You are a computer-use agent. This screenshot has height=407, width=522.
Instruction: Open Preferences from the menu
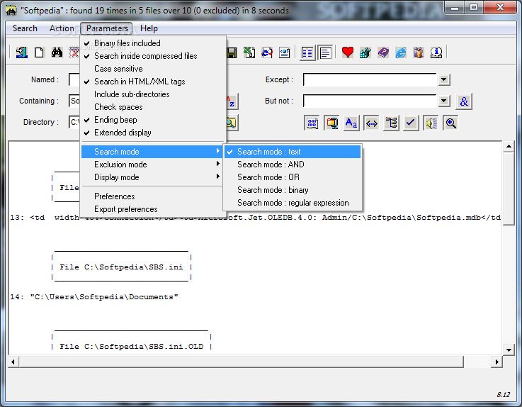152,196
